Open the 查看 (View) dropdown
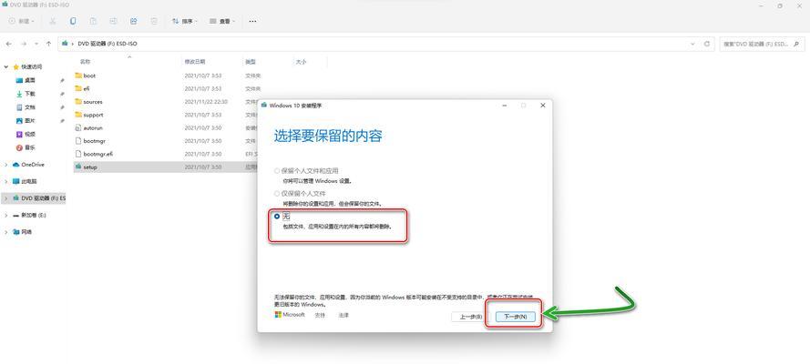 222,21
